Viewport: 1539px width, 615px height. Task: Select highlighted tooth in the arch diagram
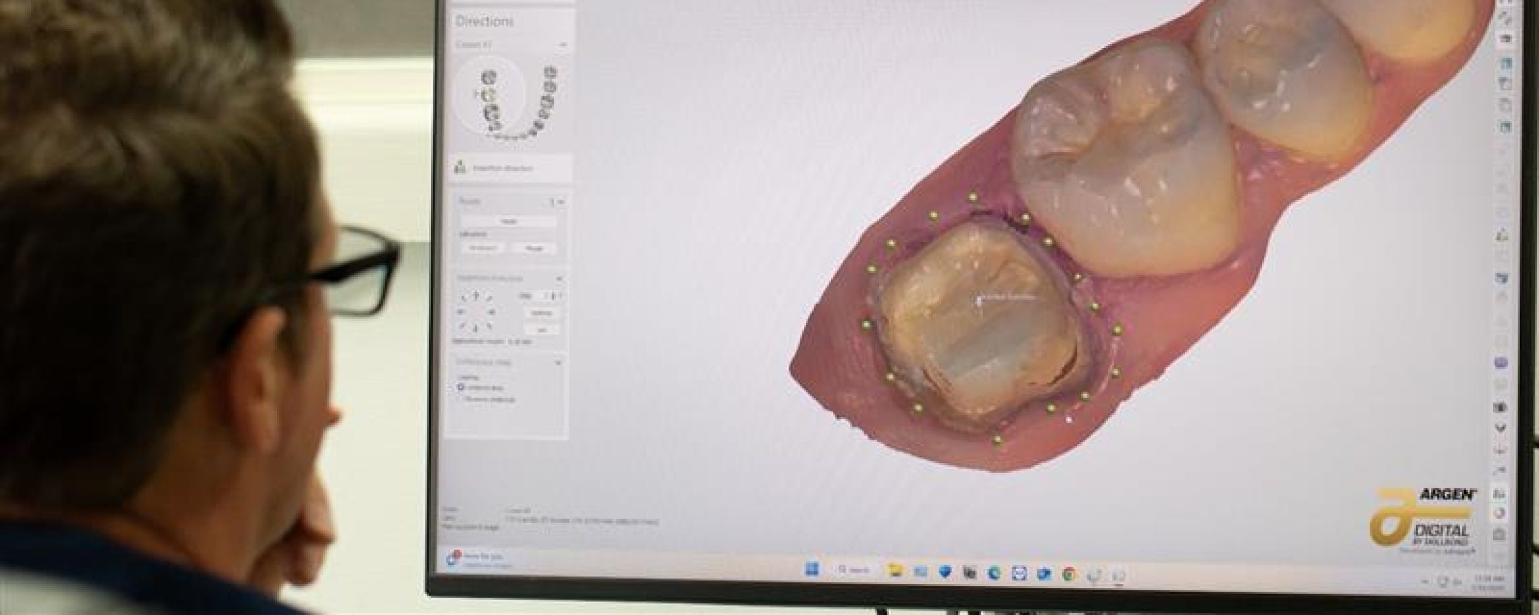489,95
